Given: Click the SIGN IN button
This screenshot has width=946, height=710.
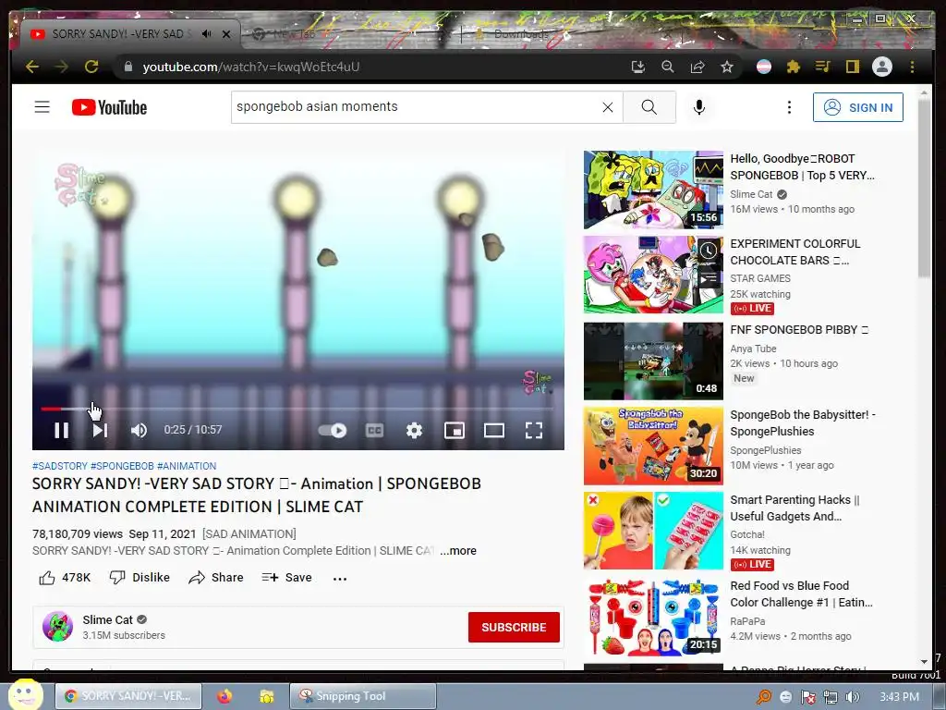Looking at the screenshot, I should (x=858, y=107).
